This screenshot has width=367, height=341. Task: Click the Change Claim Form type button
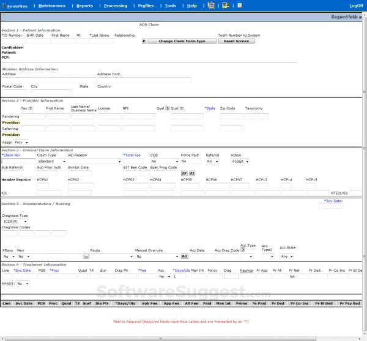tap(182, 41)
